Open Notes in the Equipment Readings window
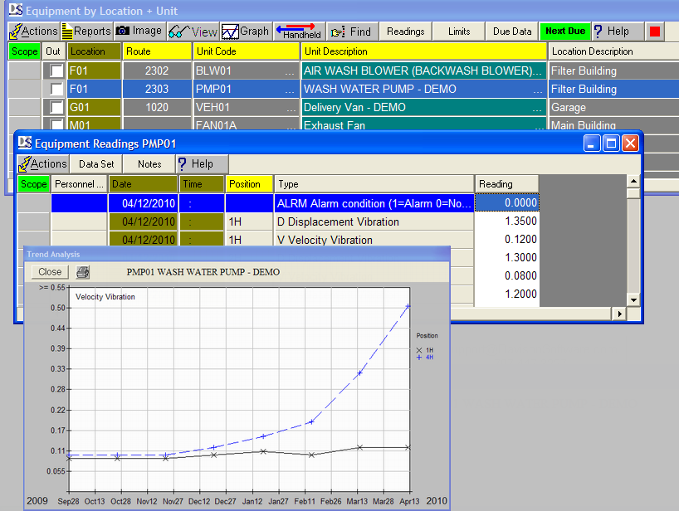This screenshot has width=679, height=511. (149, 164)
